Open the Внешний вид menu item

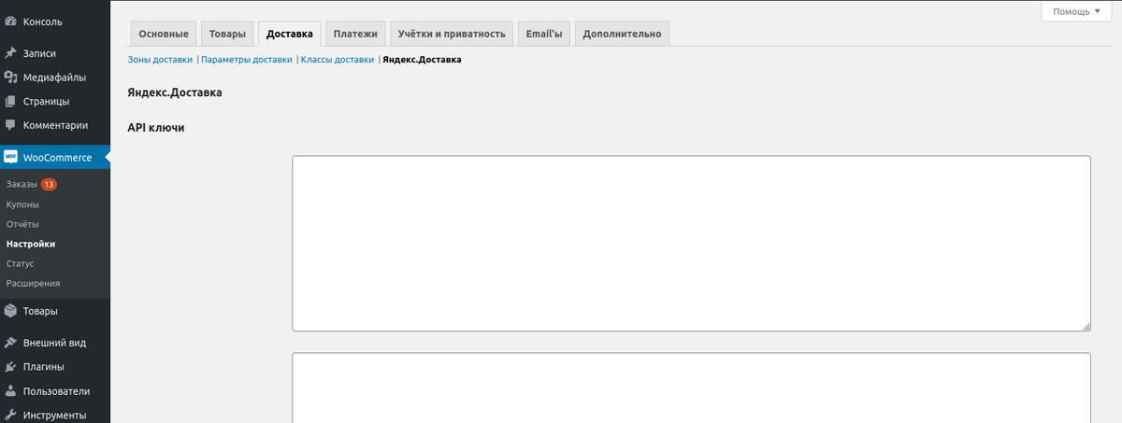click(x=55, y=343)
